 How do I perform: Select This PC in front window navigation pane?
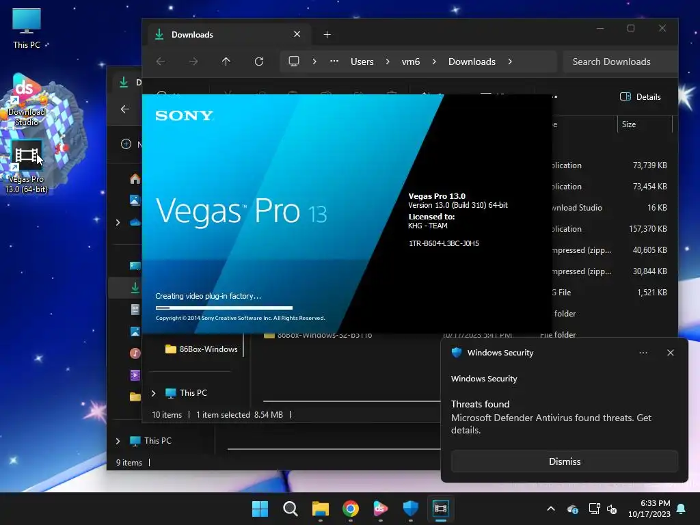[186, 393]
